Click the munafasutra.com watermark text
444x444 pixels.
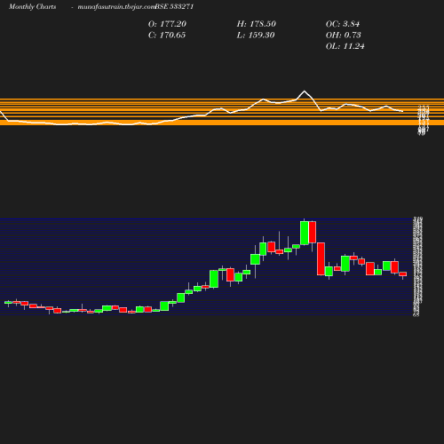tap(116, 6)
